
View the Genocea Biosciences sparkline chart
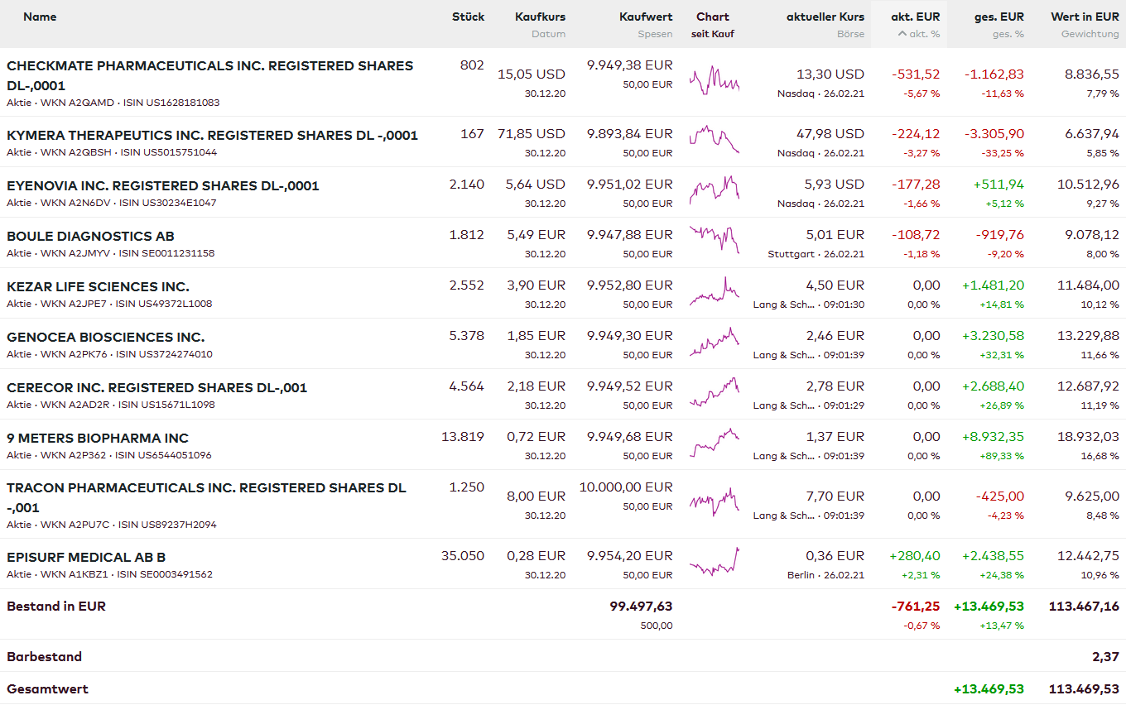pyautogui.click(x=714, y=342)
